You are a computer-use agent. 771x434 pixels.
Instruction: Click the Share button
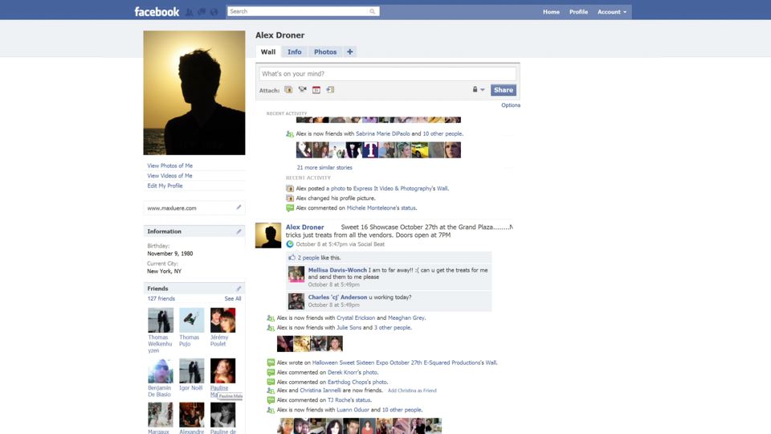tap(503, 89)
